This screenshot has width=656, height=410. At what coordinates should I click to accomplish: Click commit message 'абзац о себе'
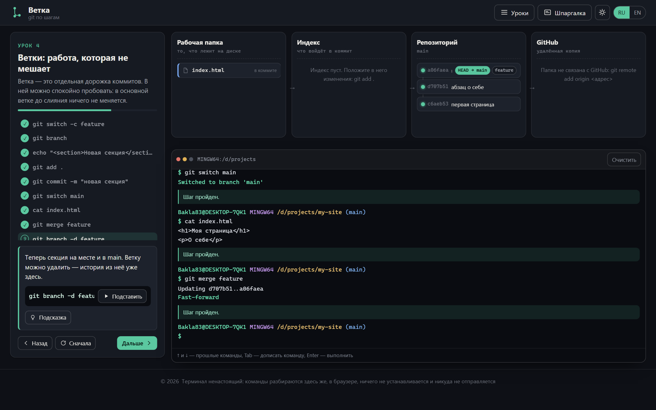tap(467, 87)
